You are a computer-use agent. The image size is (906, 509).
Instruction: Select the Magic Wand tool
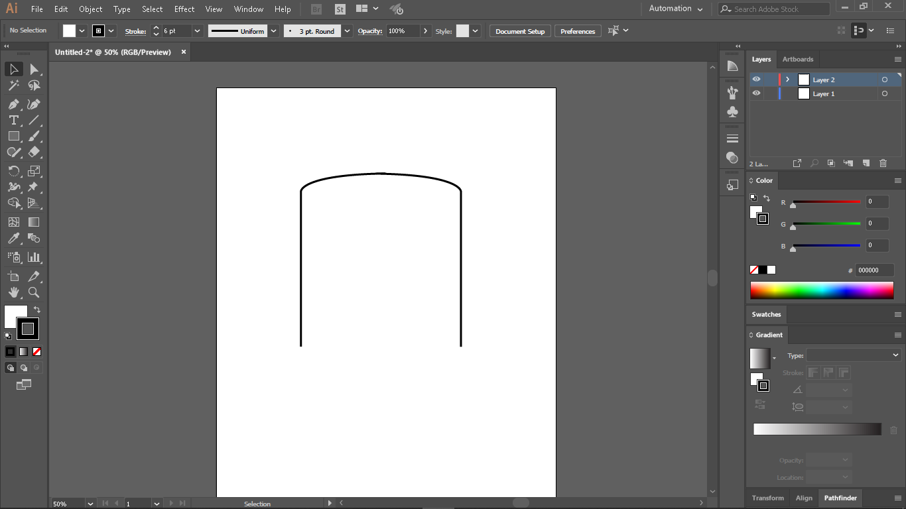pos(13,85)
